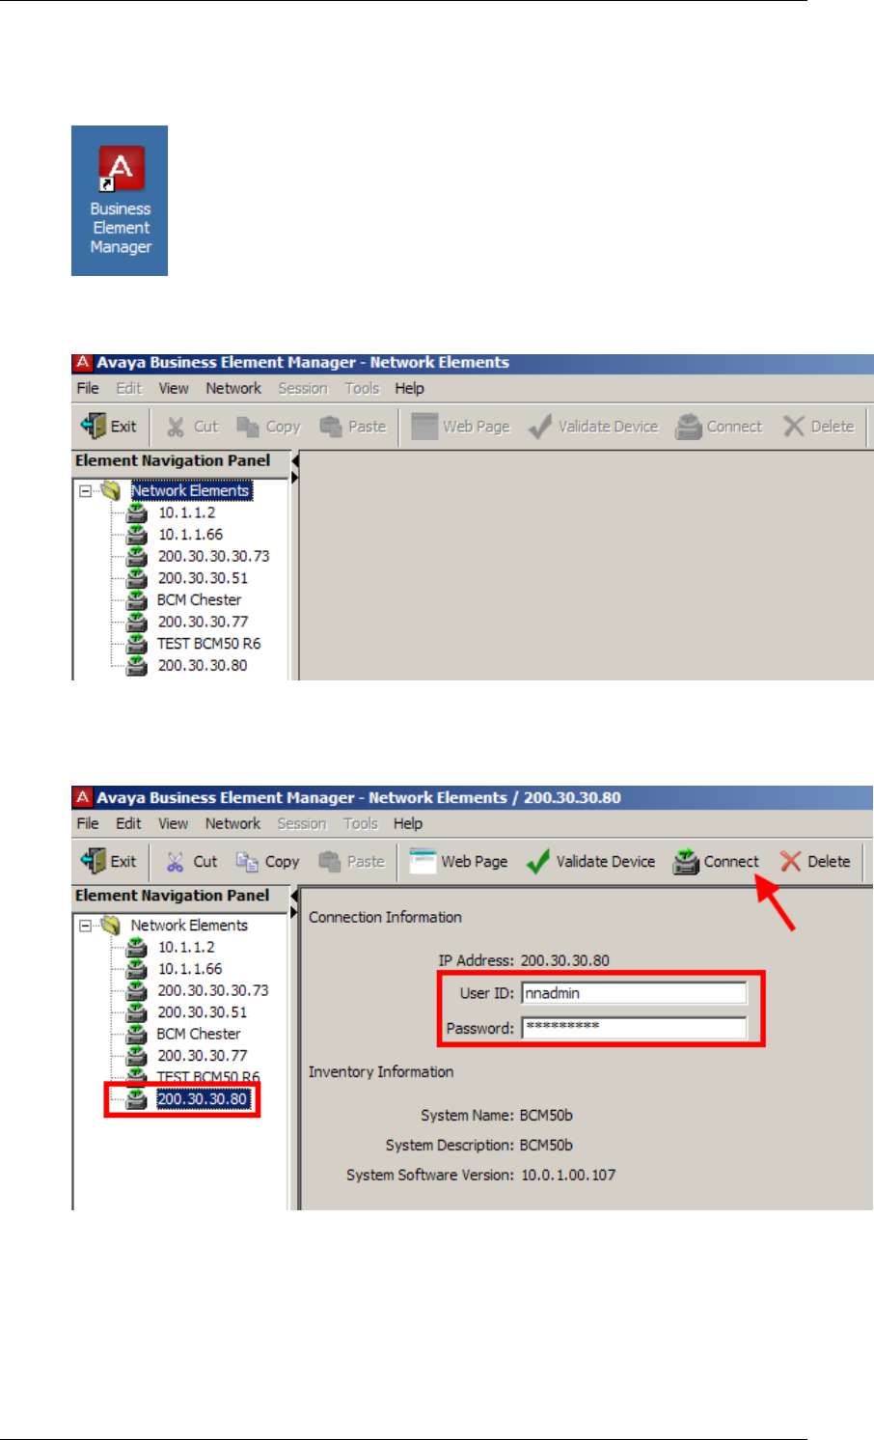The image size is (874, 1440).
Task: Open View menu in upper window
Action: coord(174,388)
